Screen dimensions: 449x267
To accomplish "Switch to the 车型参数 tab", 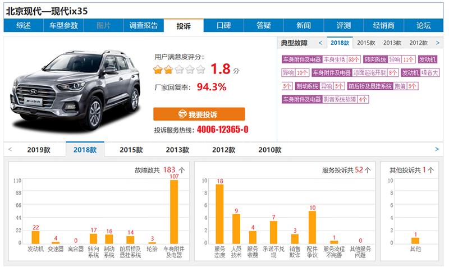I will click(x=63, y=25).
